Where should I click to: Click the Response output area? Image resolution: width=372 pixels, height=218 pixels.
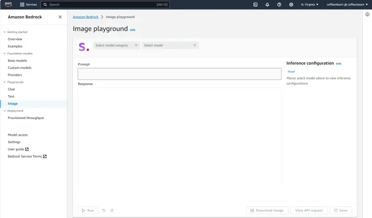point(179,137)
